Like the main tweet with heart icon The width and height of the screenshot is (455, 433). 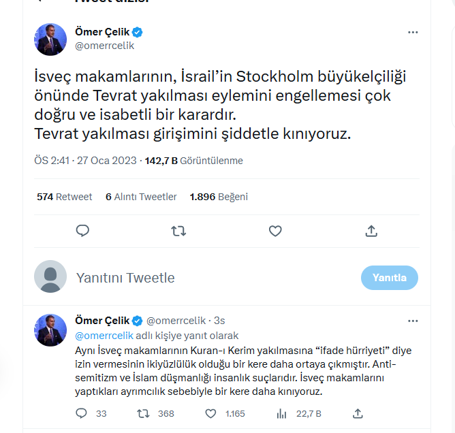point(275,231)
